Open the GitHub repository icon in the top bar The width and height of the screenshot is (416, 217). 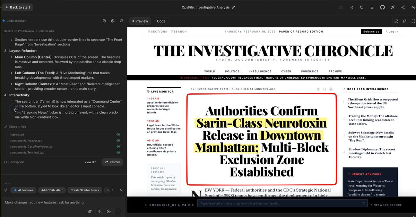pos(383,7)
